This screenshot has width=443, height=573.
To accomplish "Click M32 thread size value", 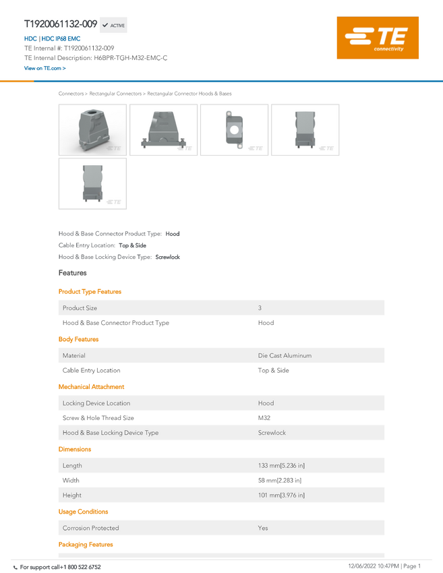I will pos(264,418).
